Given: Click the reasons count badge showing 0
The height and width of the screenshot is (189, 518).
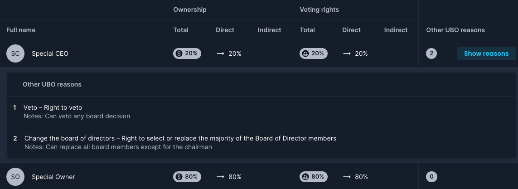Looking at the screenshot, I should tap(431, 177).
